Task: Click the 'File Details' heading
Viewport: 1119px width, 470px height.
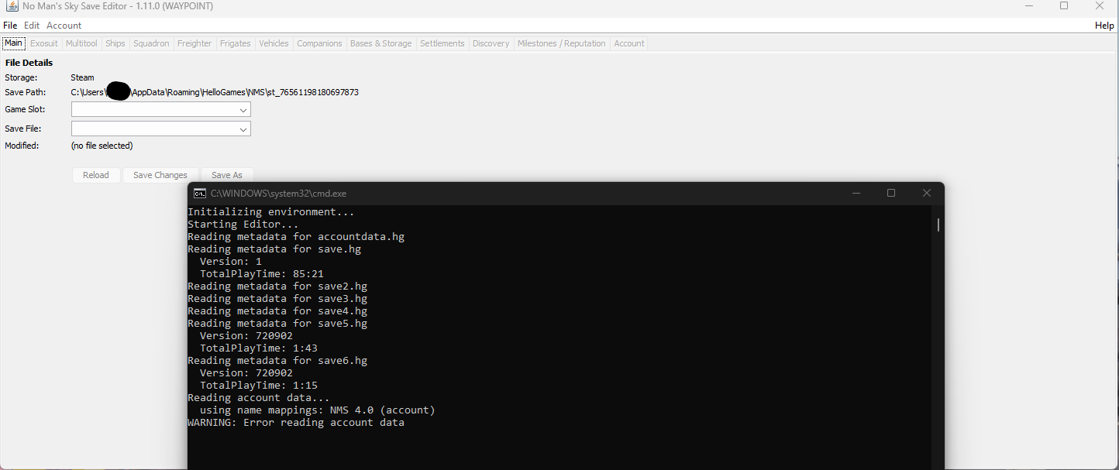Action: click(x=29, y=63)
